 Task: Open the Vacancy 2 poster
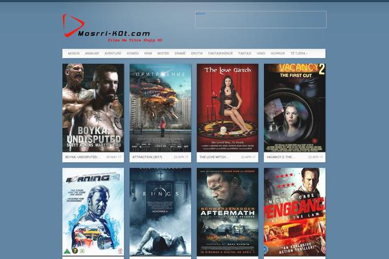[x=295, y=108]
